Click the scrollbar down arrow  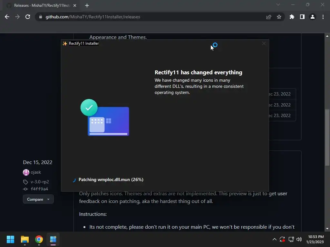327,229
